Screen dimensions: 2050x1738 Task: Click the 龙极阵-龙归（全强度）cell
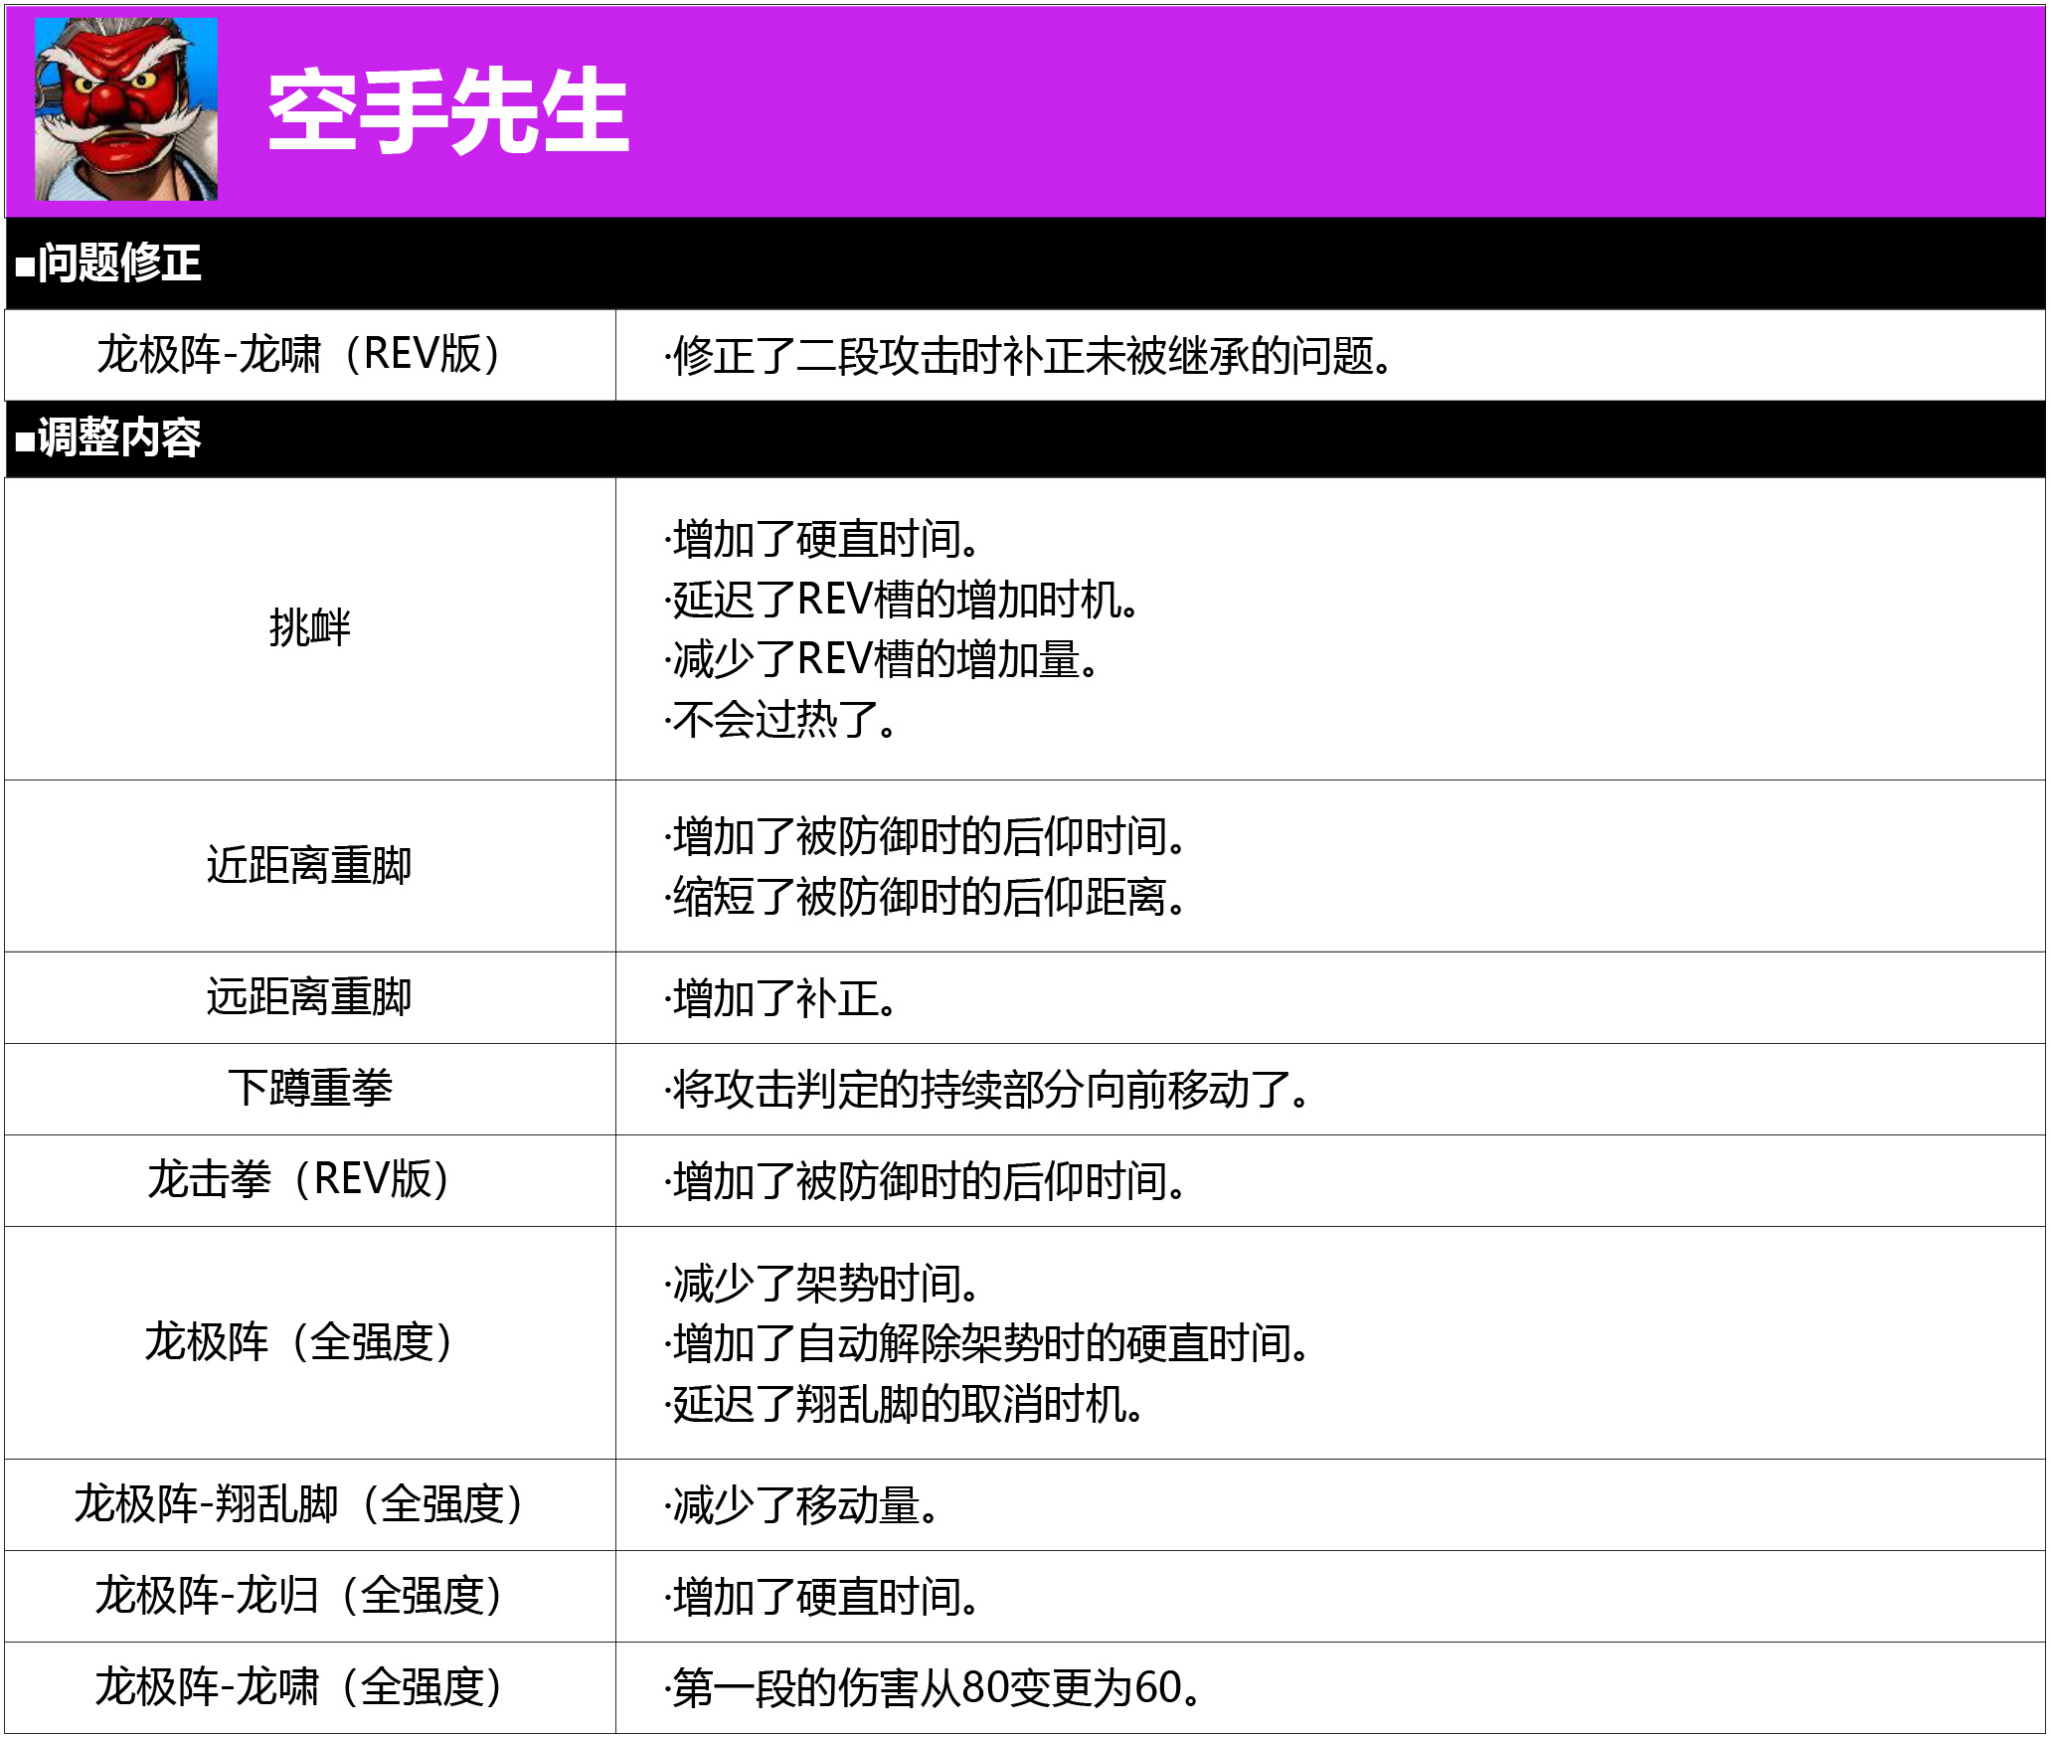(310, 1596)
